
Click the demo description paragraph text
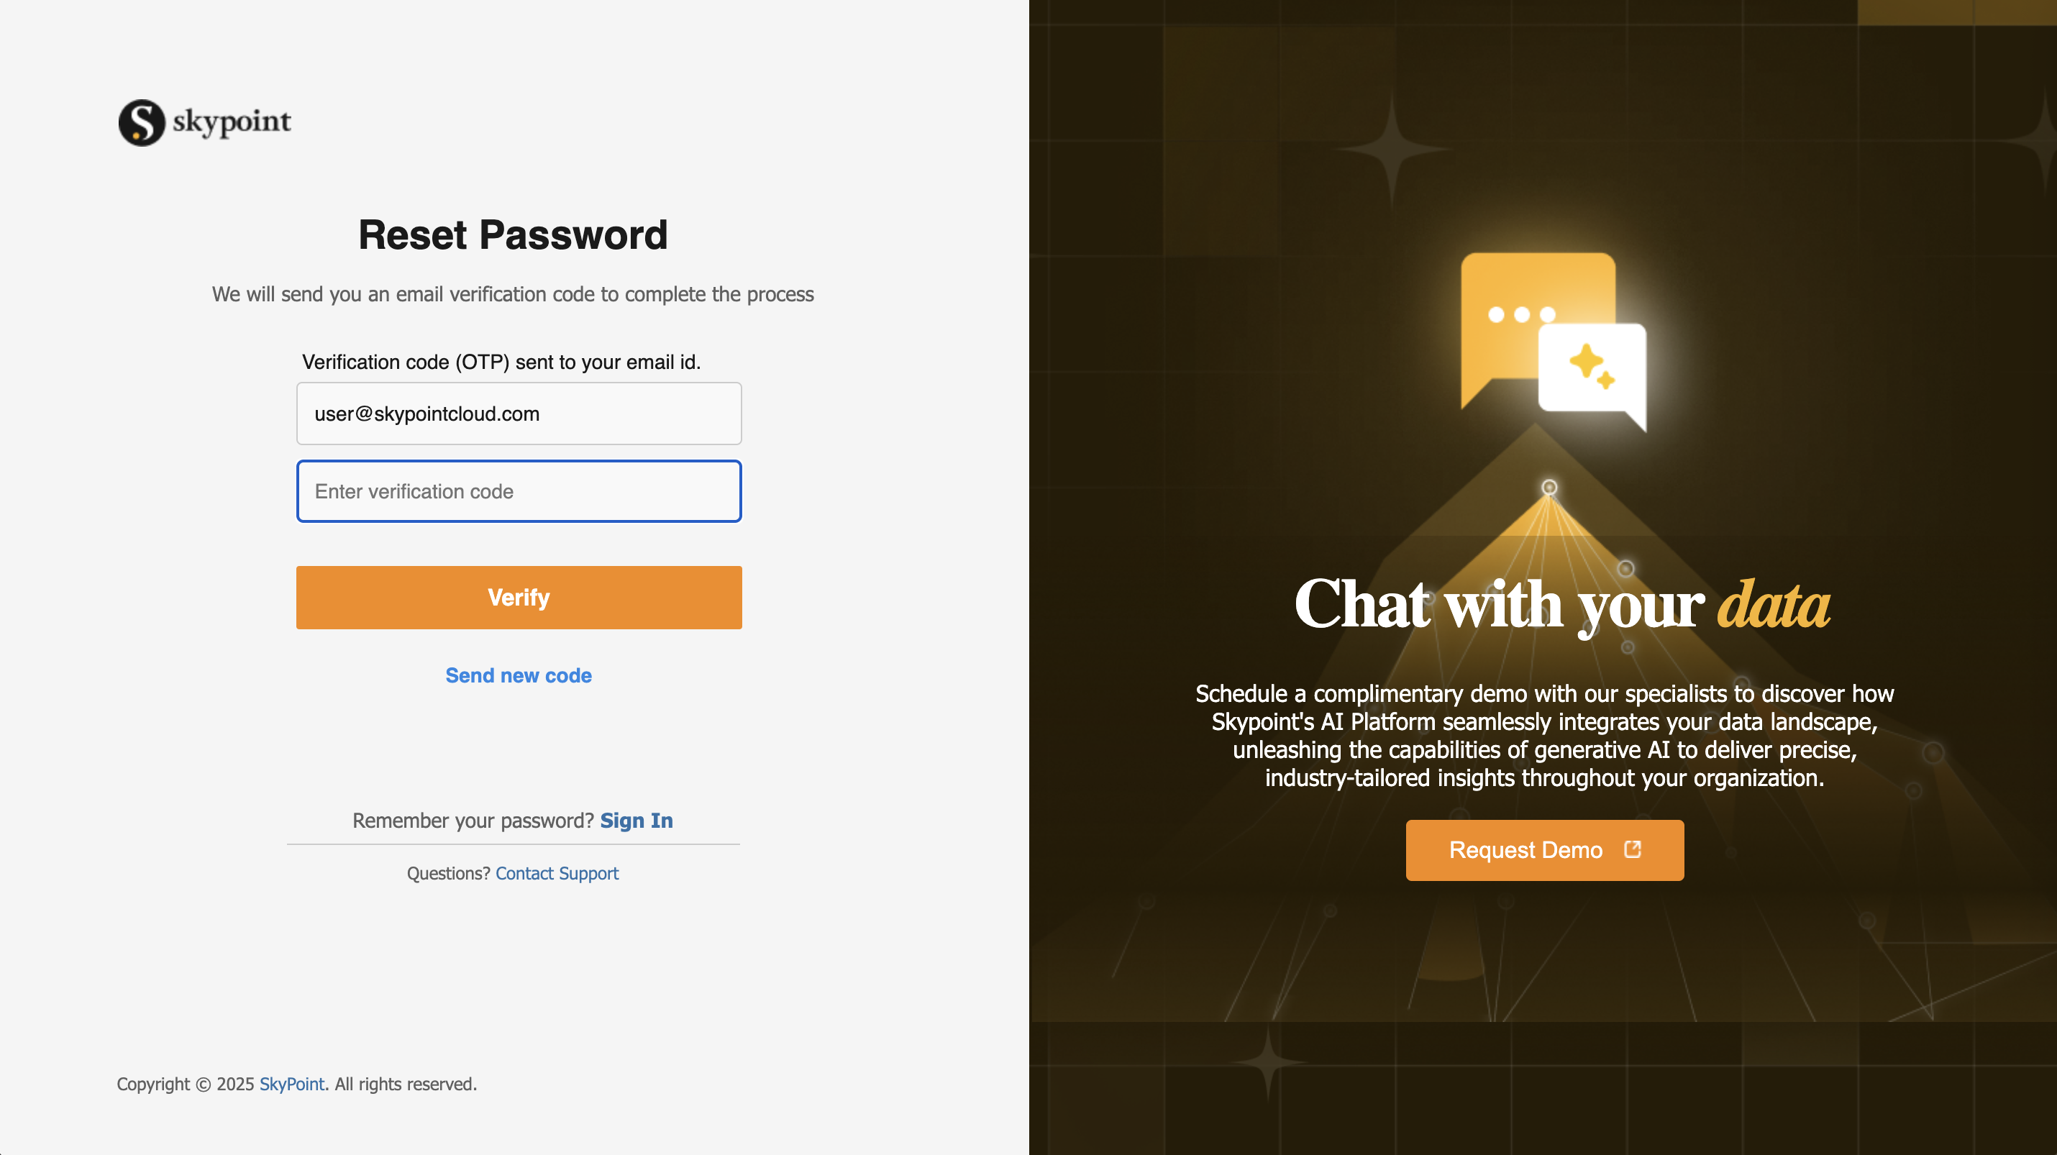click(1544, 735)
